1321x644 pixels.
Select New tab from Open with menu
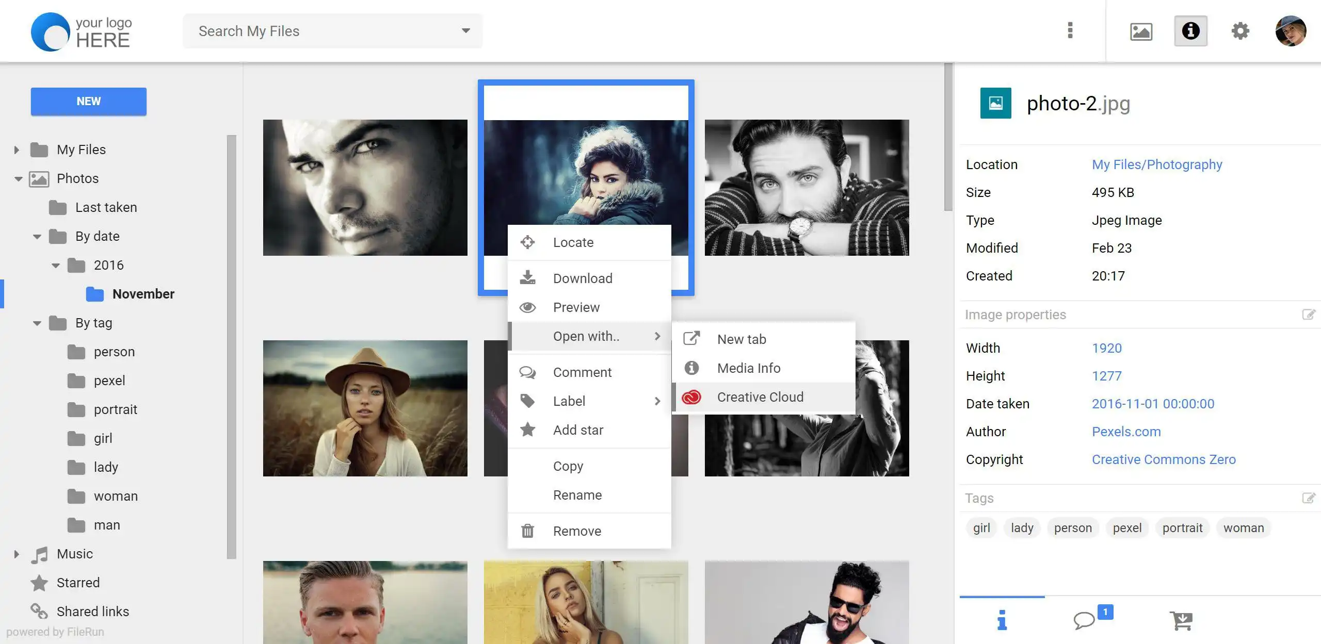(740, 338)
